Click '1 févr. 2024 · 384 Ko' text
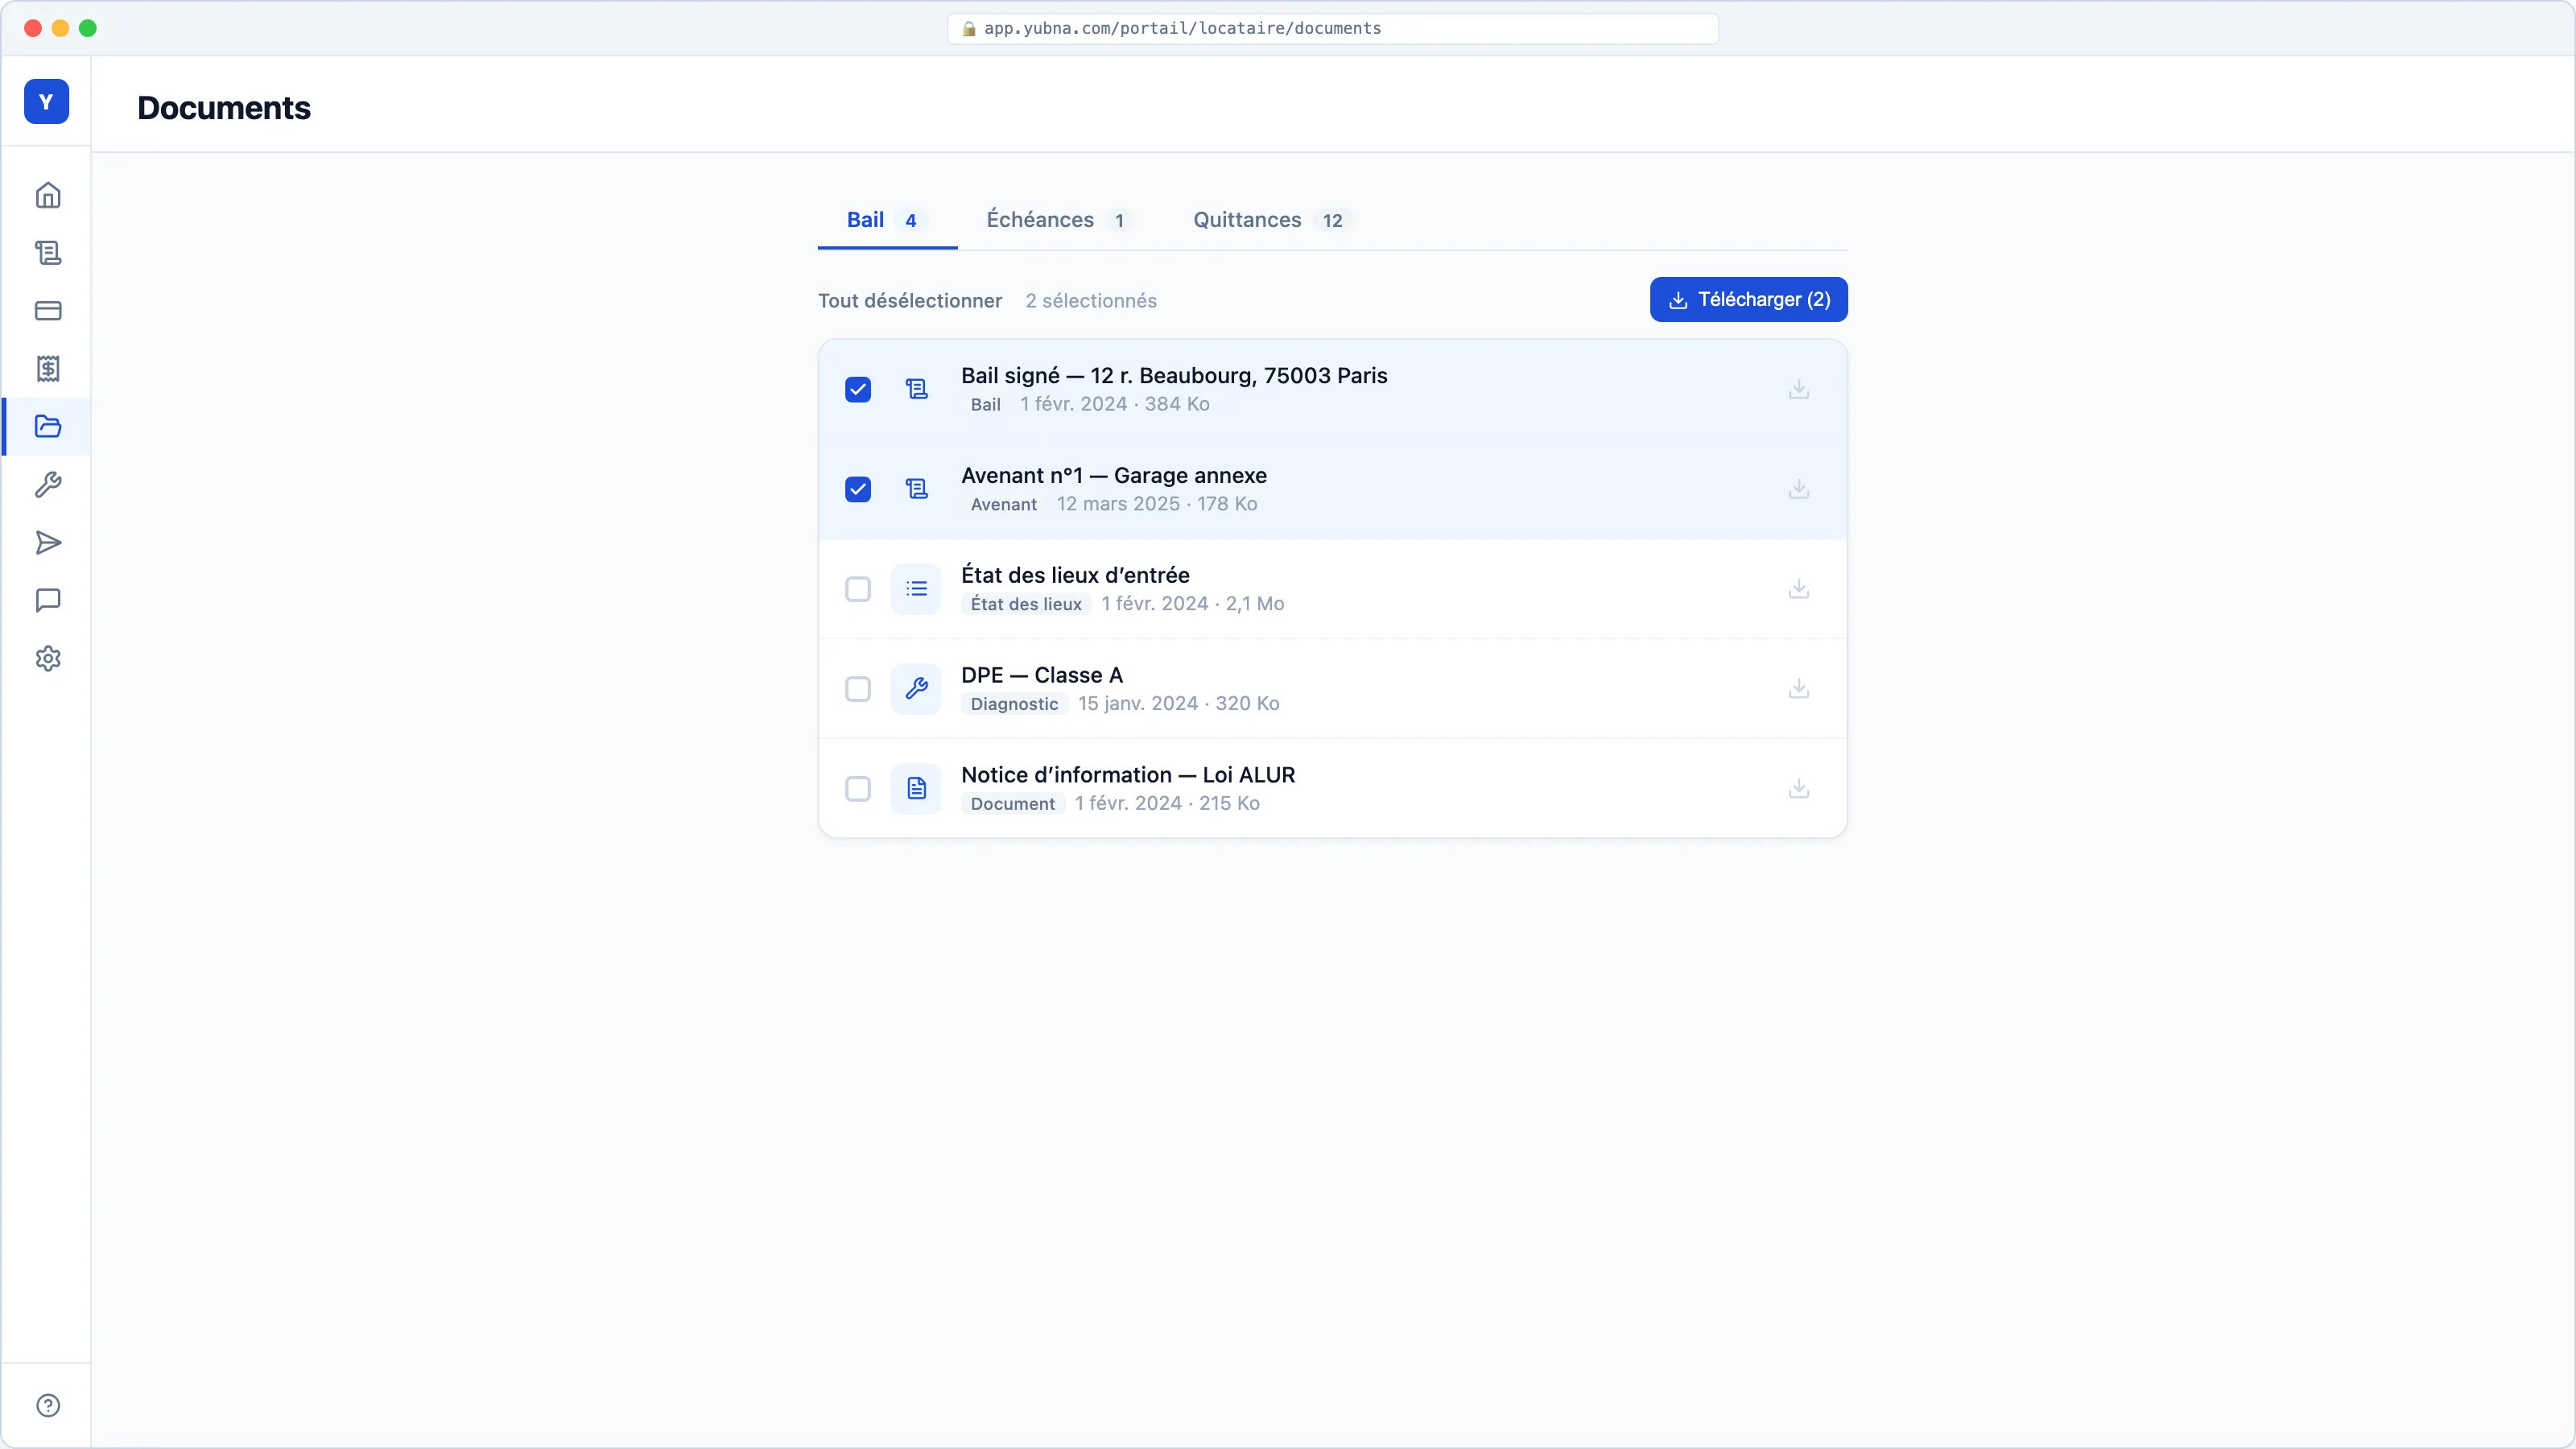 point(1114,404)
